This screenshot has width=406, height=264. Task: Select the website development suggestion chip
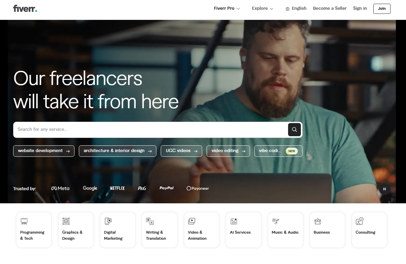[44, 151]
